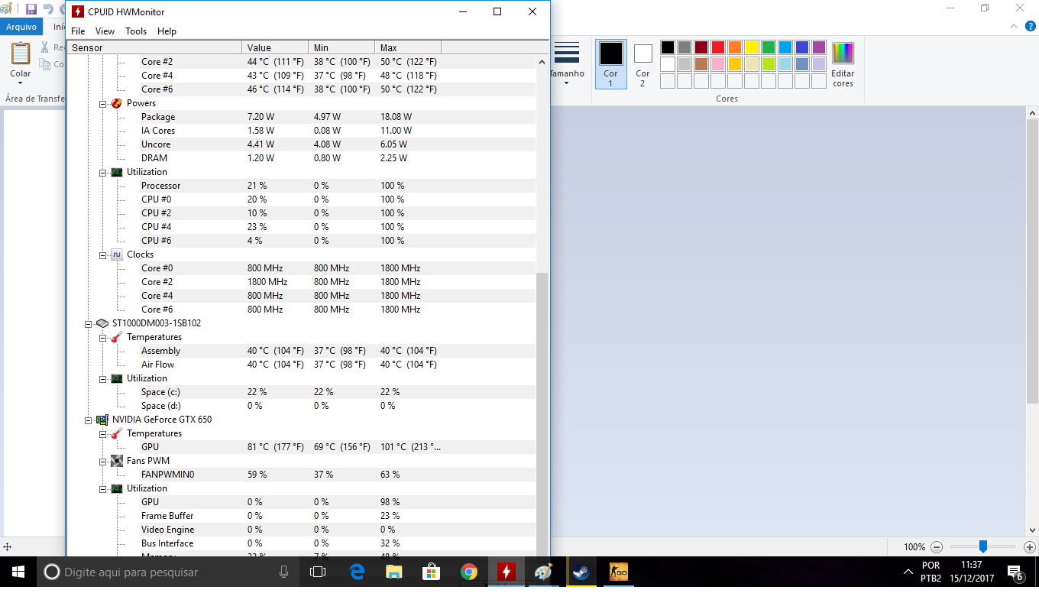
Task: Launch Microsoft Edge from the taskbar
Action: [357, 572]
